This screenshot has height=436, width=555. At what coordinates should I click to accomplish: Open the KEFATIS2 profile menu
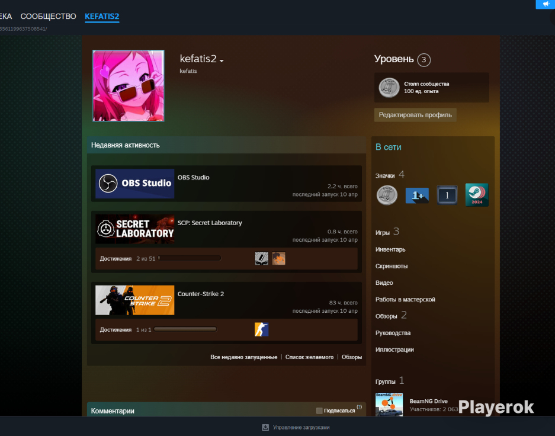102,16
